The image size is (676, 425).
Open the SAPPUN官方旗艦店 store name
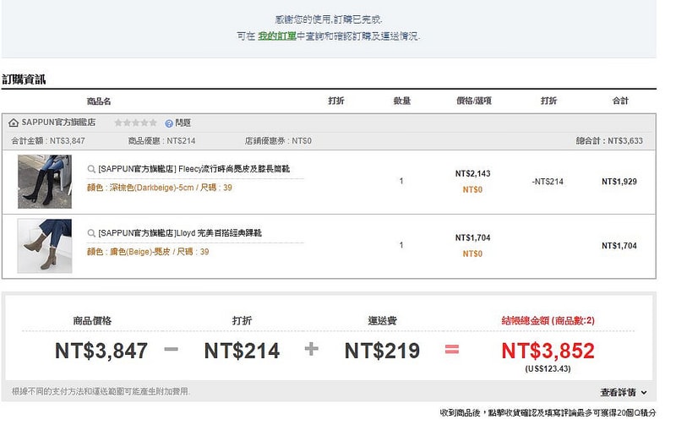[x=57, y=123]
